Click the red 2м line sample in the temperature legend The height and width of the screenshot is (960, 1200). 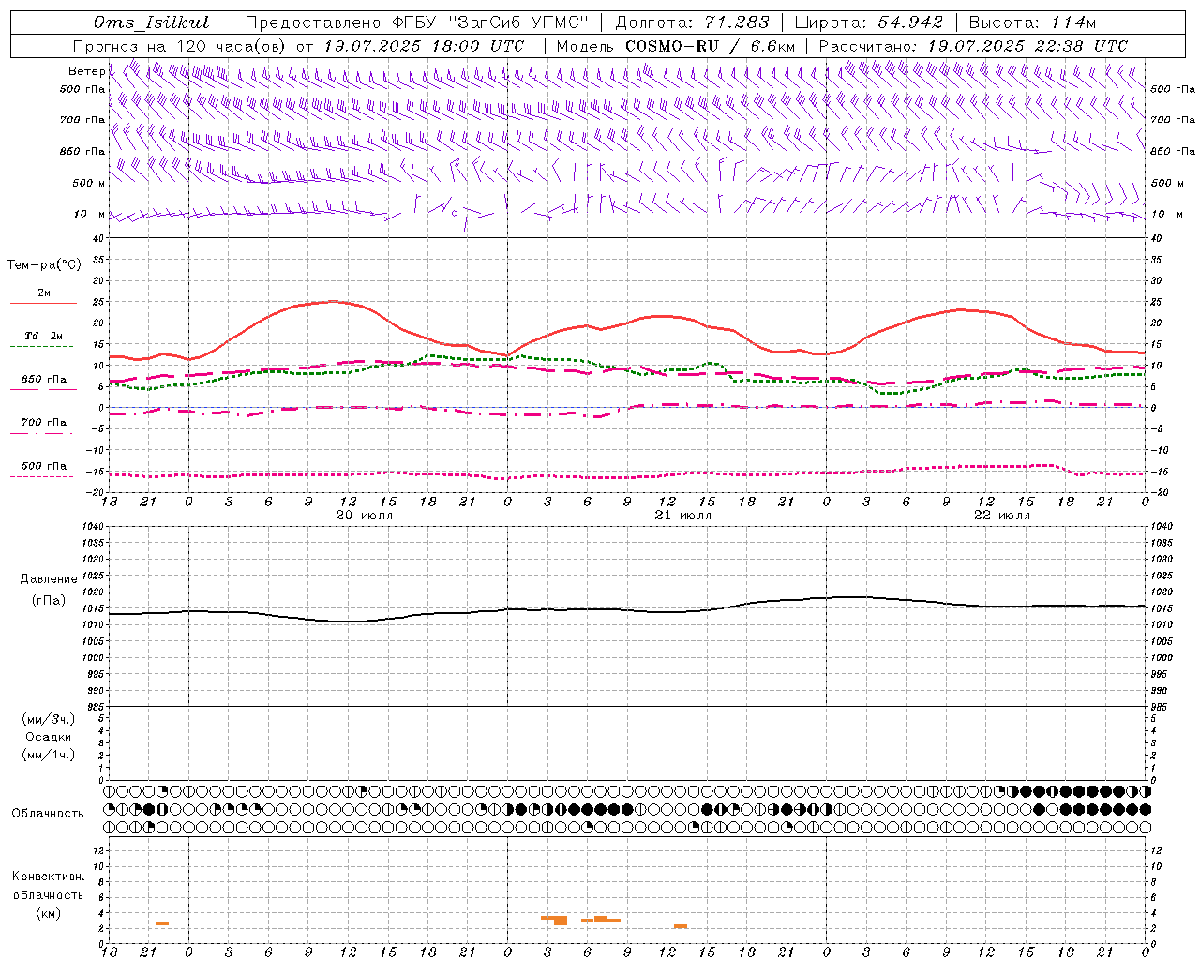(43, 304)
